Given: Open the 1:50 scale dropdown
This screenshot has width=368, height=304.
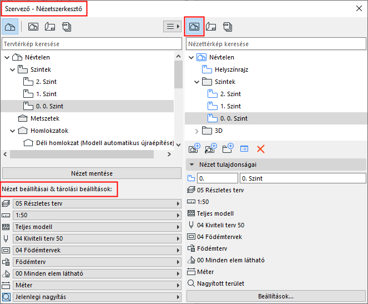Looking at the screenshot, I should pyautogui.click(x=97, y=215).
